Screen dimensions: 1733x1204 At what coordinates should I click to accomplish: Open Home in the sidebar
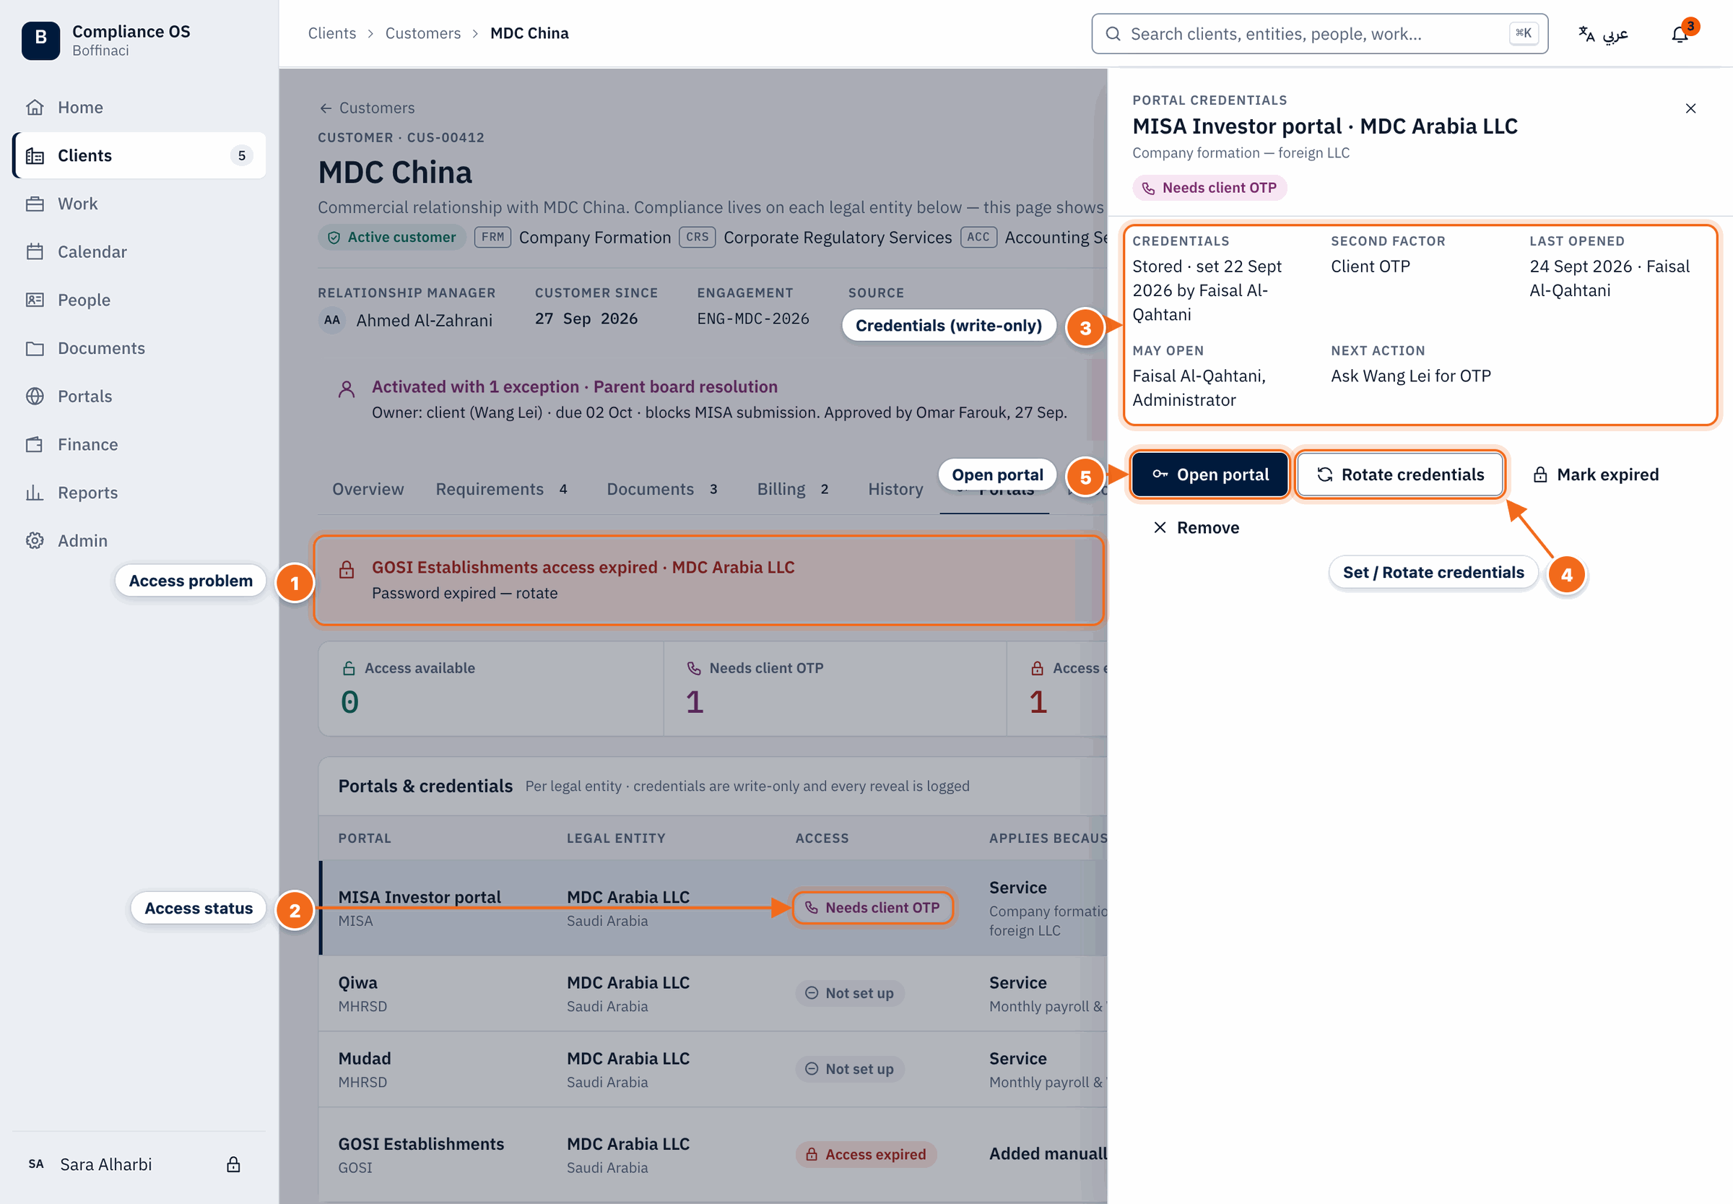click(x=139, y=107)
